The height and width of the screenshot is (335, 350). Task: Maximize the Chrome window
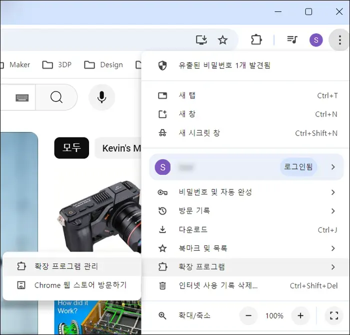click(308, 11)
